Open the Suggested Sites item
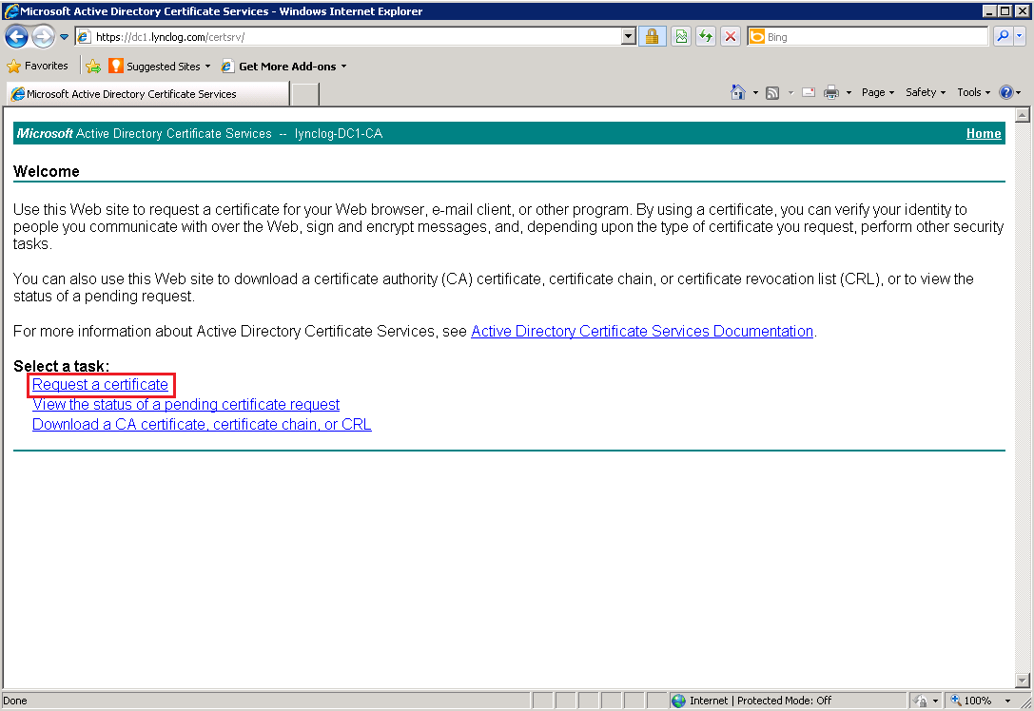 [x=160, y=66]
